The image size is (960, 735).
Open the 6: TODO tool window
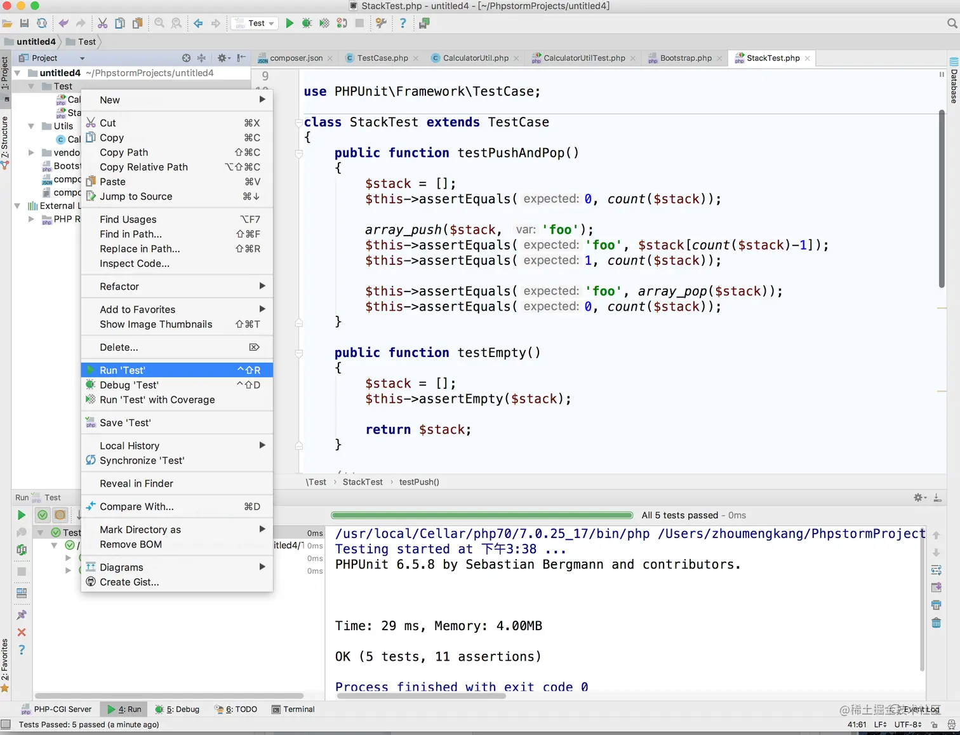click(x=236, y=710)
